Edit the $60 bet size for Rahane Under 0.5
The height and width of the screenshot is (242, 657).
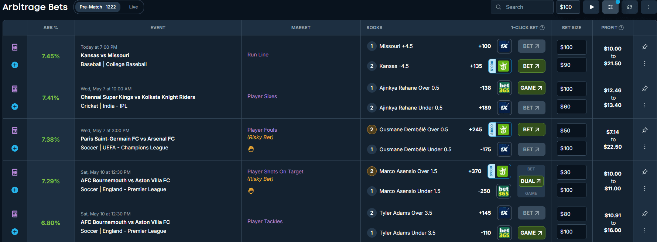point(571,107)
